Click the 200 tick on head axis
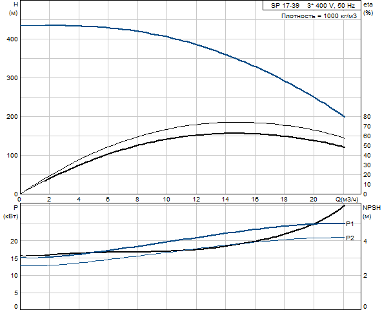The width and height of the screenshot is (382, 310). tap(12, 117)
